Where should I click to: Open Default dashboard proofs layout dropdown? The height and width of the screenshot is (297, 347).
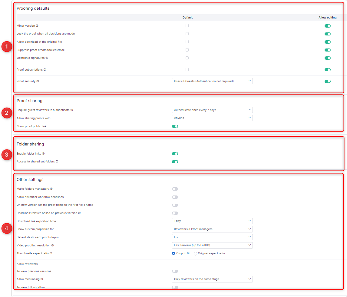pos(212,237)
